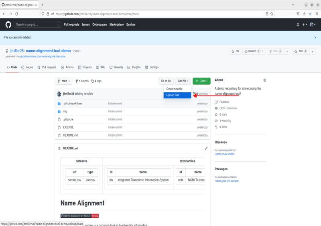This screenshot has height=226, width=321.
Task: Switch to the Actions tab
Action: point(67,67)
